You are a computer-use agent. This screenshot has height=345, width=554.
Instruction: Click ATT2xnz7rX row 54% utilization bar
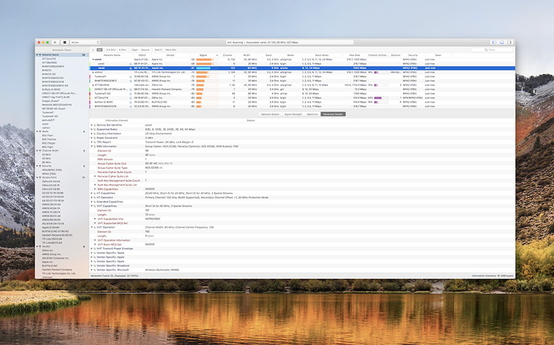pyautogui.click(x=381, y=98)
